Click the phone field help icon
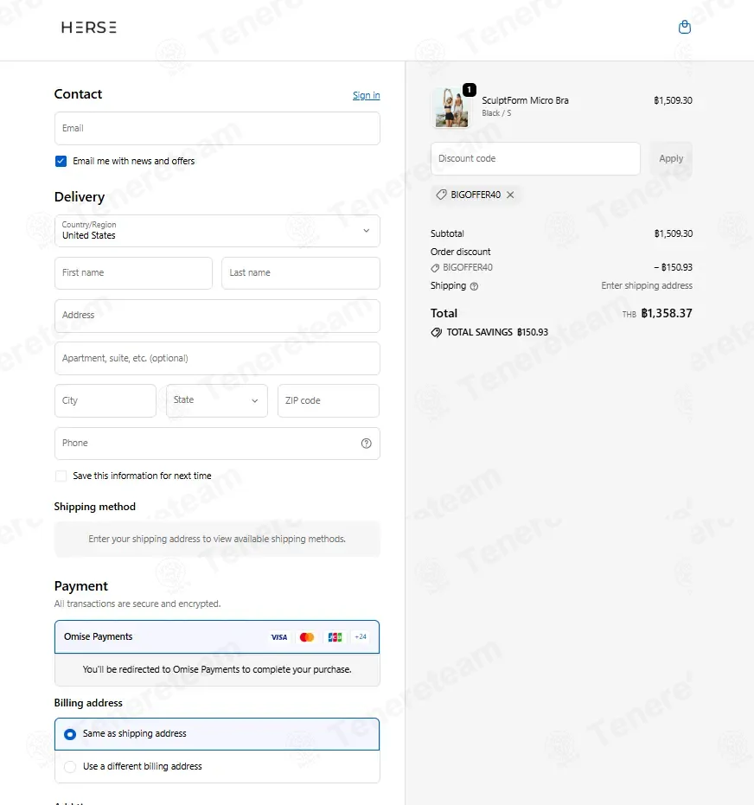This screenshot has height=805, width=754. click(366, 443)
